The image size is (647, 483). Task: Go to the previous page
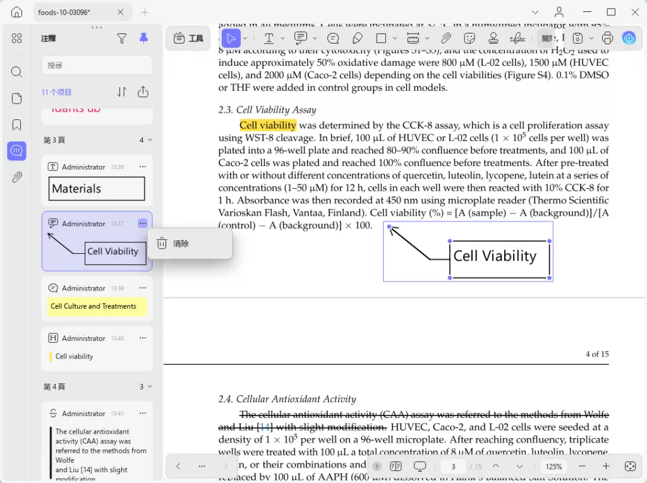[495, 466]
